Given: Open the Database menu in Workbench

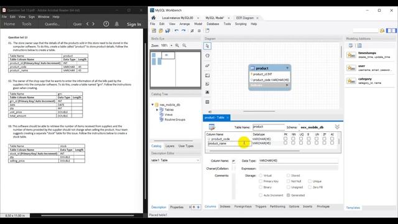Looking at the screenshot, I should point(213,24).
